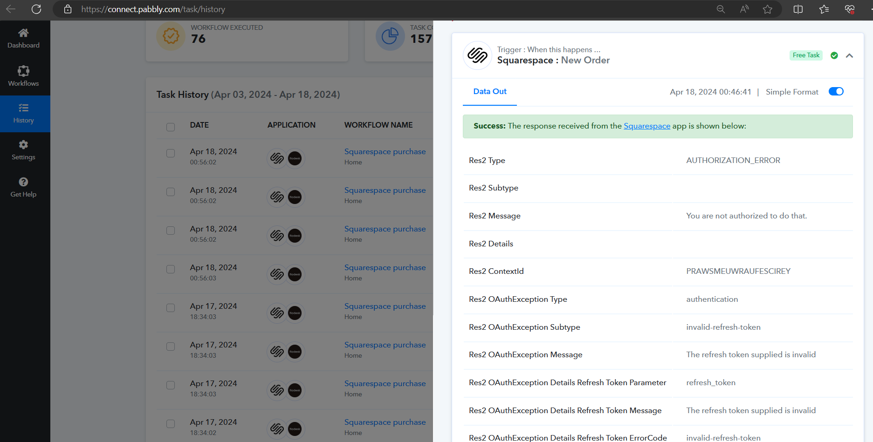Screen dimensions: 873x442
Task: Click 'You are not authorized to do that.'
Action: click(x=747, y=216)
